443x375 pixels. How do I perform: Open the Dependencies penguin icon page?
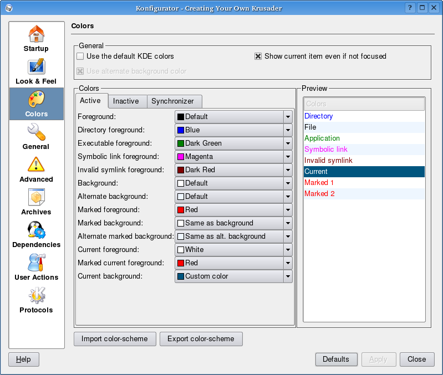coord(36,230)
